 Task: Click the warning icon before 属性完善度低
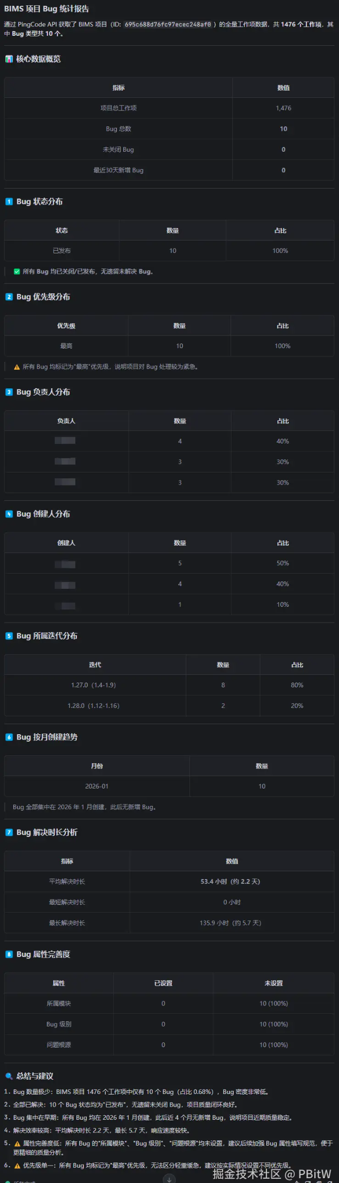17,1143
